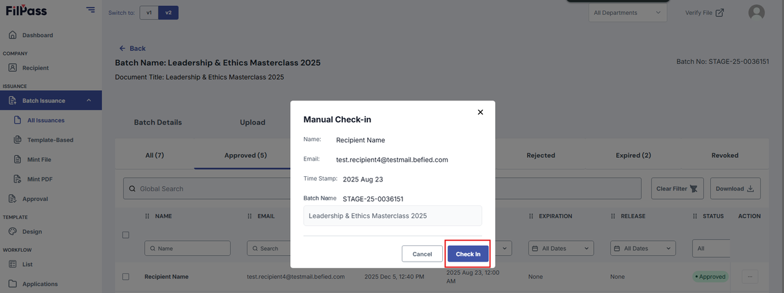Click the All Issuances file icon
Viewport: 784px width, 293px height.
(x=18, y=120)
